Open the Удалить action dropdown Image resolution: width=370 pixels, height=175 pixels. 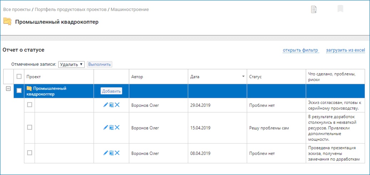(71, 64)
